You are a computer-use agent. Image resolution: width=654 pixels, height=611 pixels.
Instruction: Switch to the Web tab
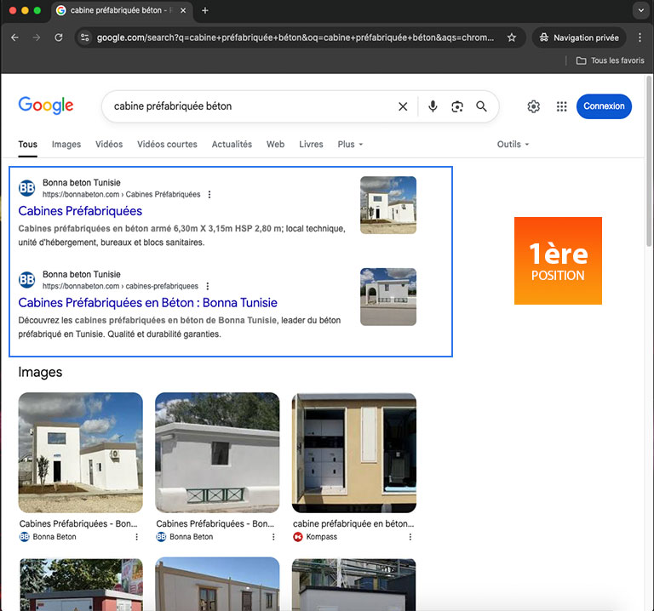(x=275, y=144)
